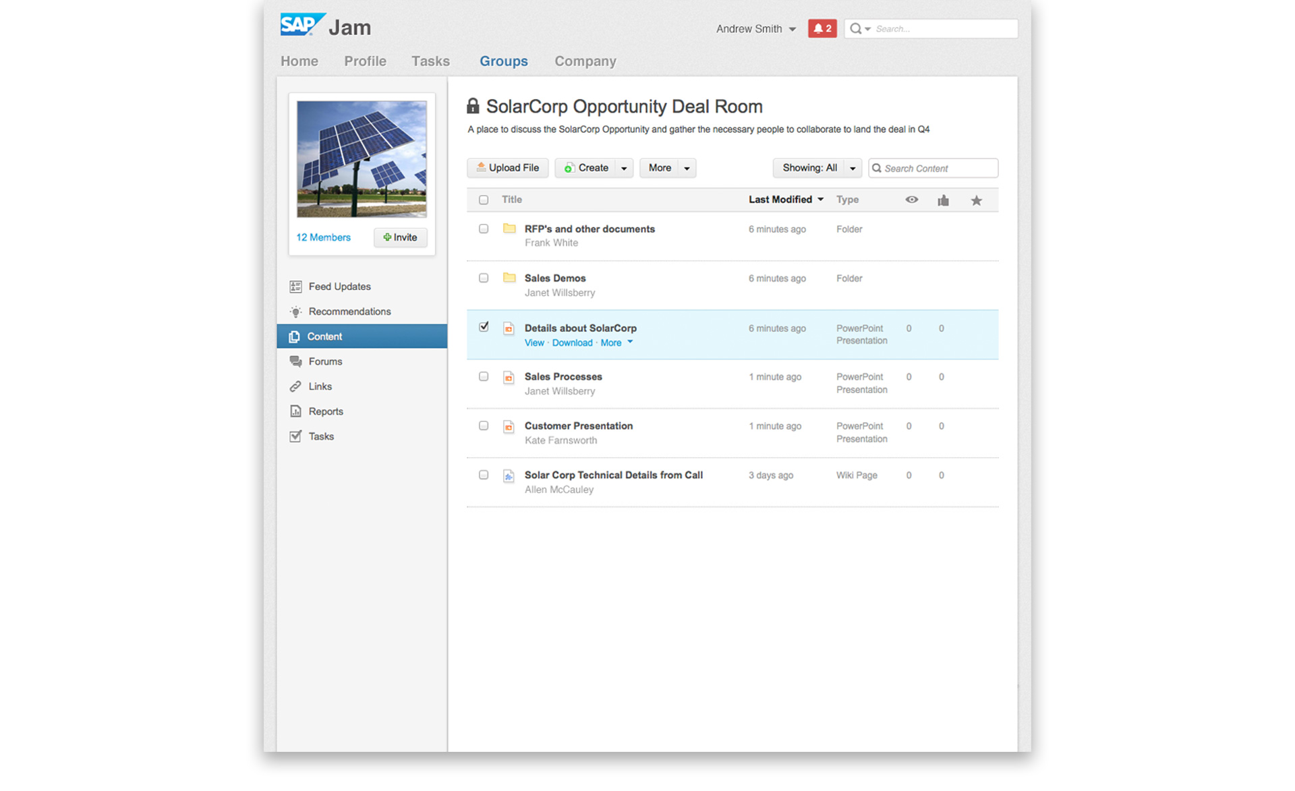The image size is (1295, 791).
Task: Toggle the select-all checkbox in header
Action: (484, 200)
